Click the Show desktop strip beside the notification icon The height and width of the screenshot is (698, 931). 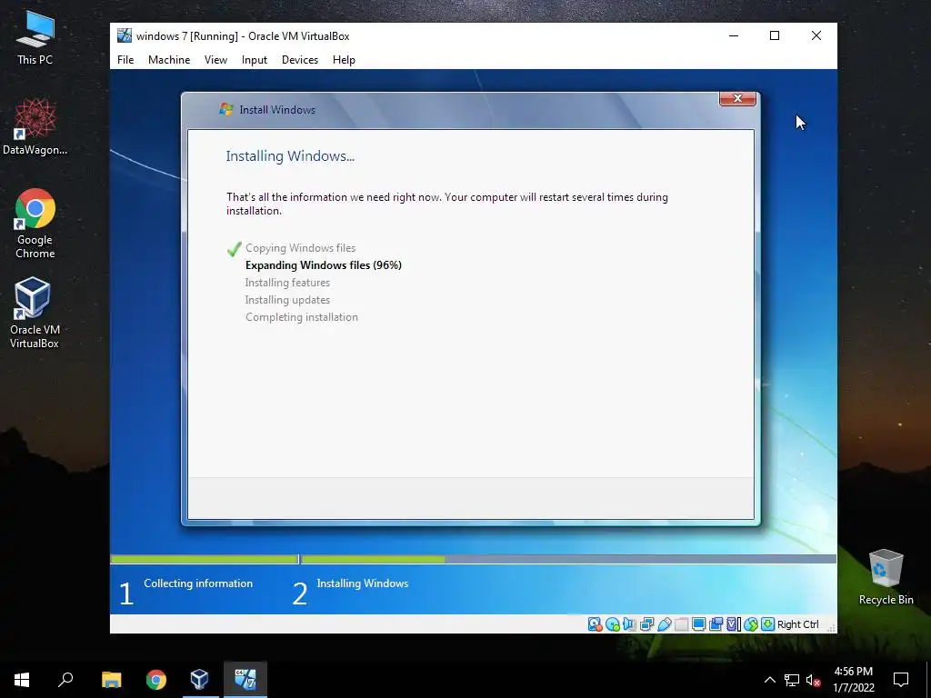(928, 680)
